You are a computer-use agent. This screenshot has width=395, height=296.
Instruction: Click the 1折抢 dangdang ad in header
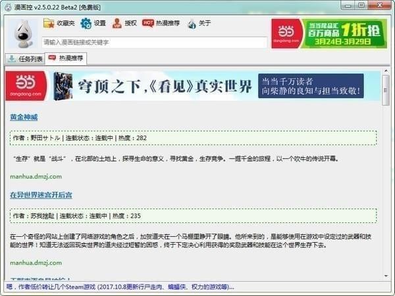click(329, 33)
